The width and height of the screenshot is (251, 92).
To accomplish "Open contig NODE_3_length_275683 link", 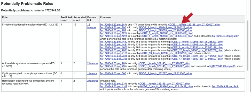I will 165,30.
